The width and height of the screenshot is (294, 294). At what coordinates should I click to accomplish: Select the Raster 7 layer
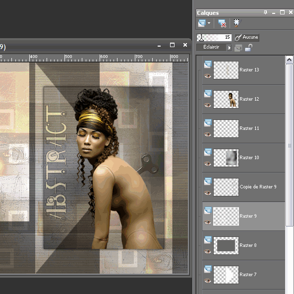pyautogui.click(x=244, y=275)
